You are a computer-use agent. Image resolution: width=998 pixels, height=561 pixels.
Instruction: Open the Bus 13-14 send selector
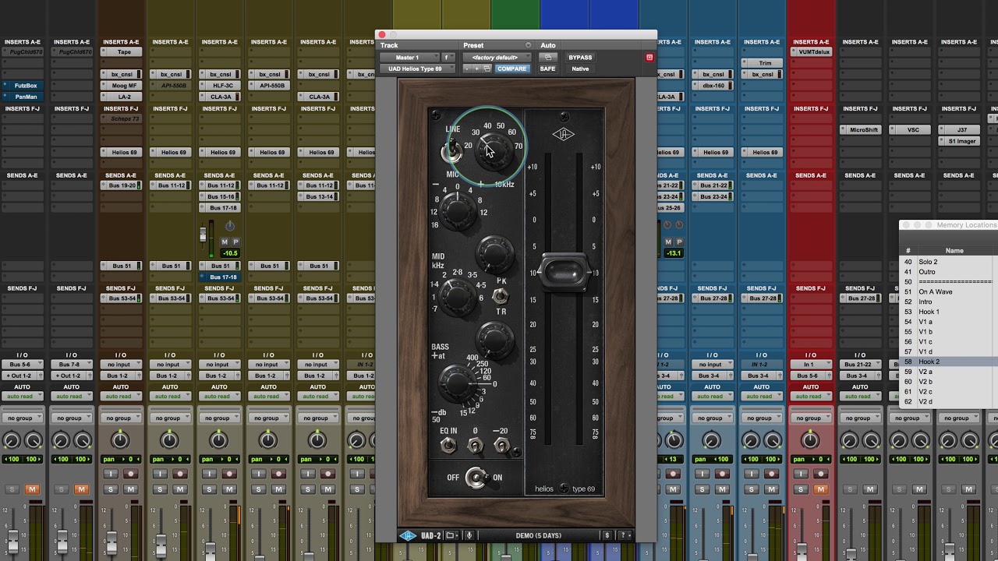point(320,196)
